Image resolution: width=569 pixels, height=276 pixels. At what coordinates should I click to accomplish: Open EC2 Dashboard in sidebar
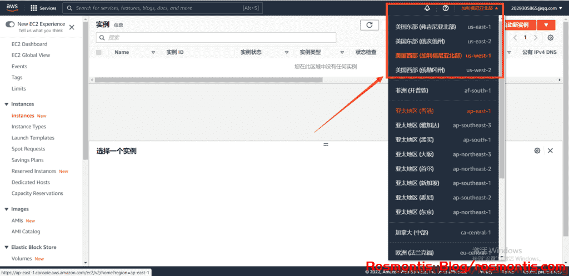29,44
